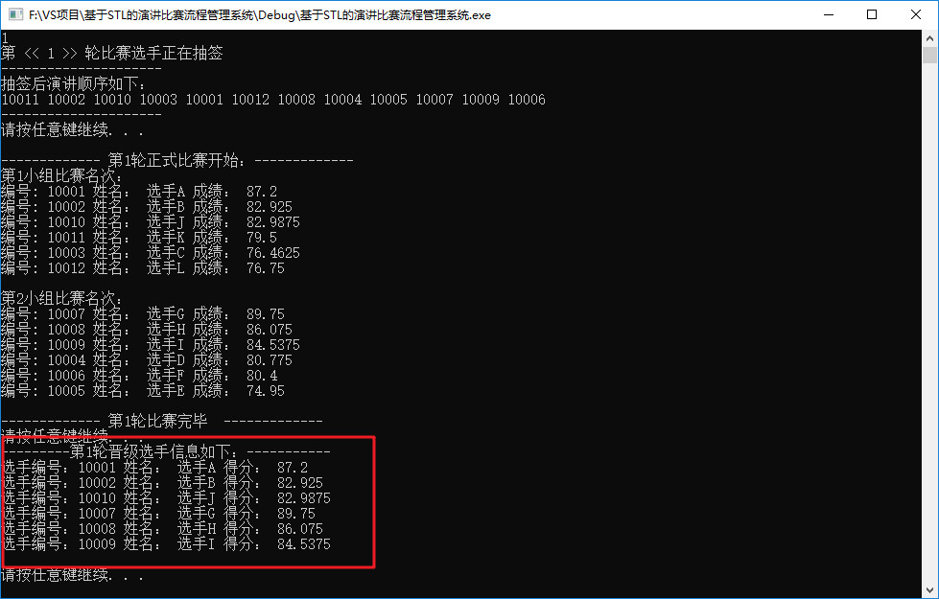
Task: Click the window title text ending in .exe
Action: point(260,15)
